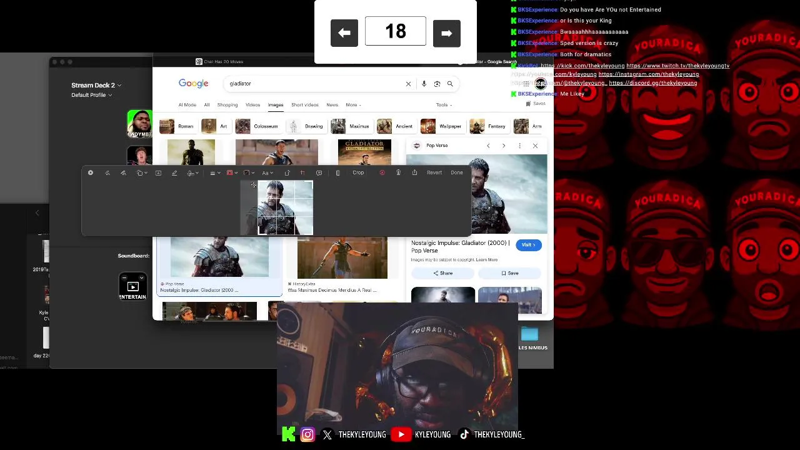Open the three-dot options in image panel
Image resolution: width=800 pixels, height=450 pixels.
(x=519, y=146)
